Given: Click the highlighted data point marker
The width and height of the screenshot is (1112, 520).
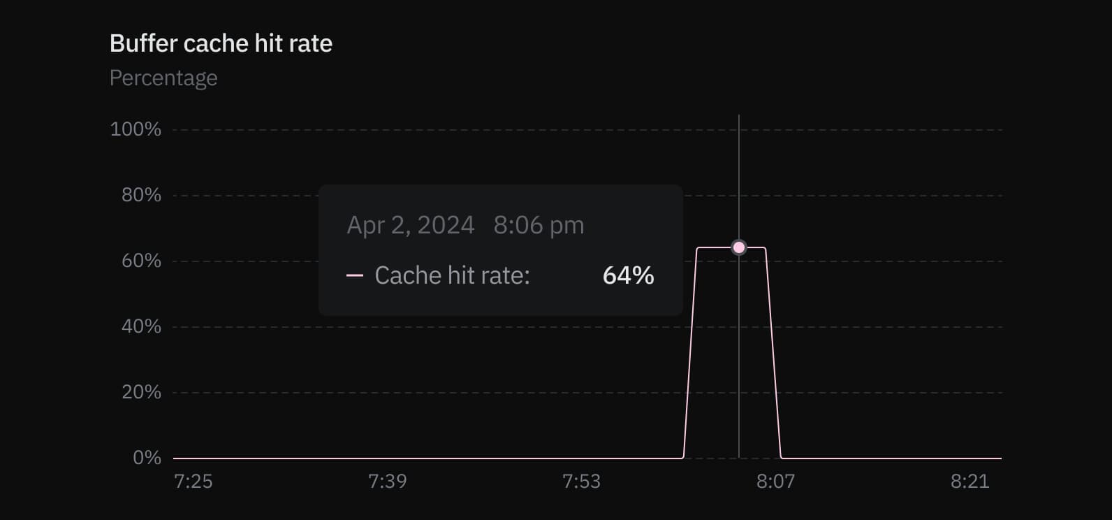Looking at the screenshot, I should 738,247.
